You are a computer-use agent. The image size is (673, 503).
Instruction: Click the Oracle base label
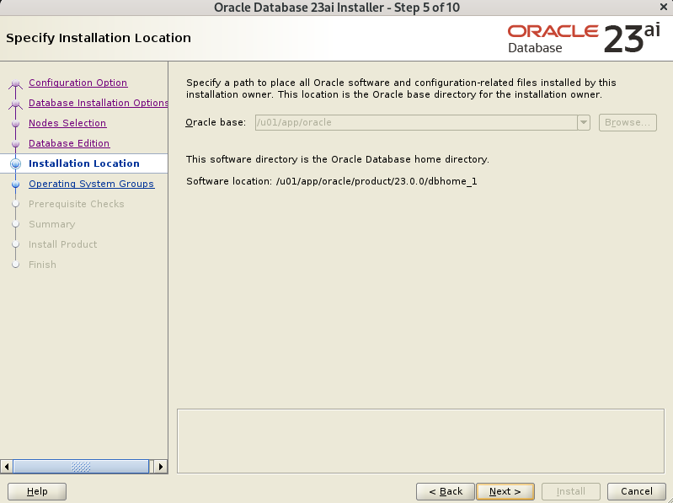click(x=216, y=122)
